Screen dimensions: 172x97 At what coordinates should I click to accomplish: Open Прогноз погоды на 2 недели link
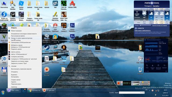(159, 25)
